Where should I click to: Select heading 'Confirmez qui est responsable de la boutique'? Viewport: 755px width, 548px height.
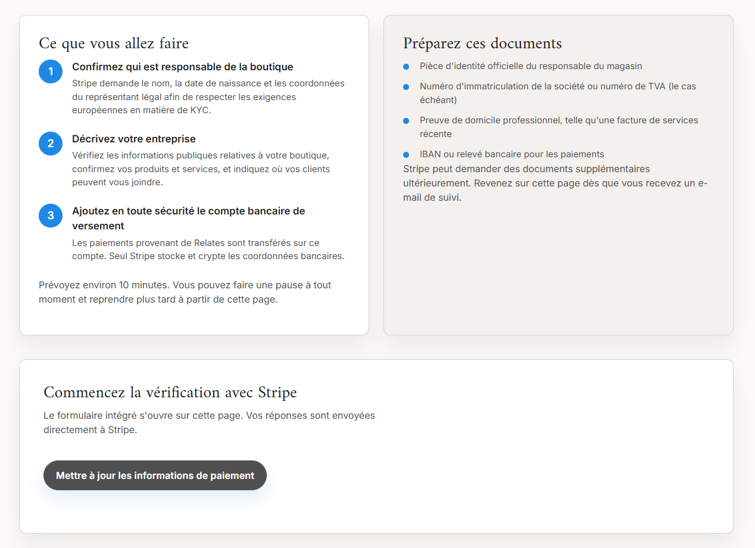183,67
